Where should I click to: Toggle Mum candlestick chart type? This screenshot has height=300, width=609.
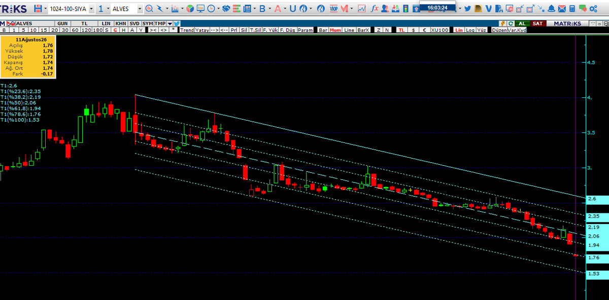[335, 30]
